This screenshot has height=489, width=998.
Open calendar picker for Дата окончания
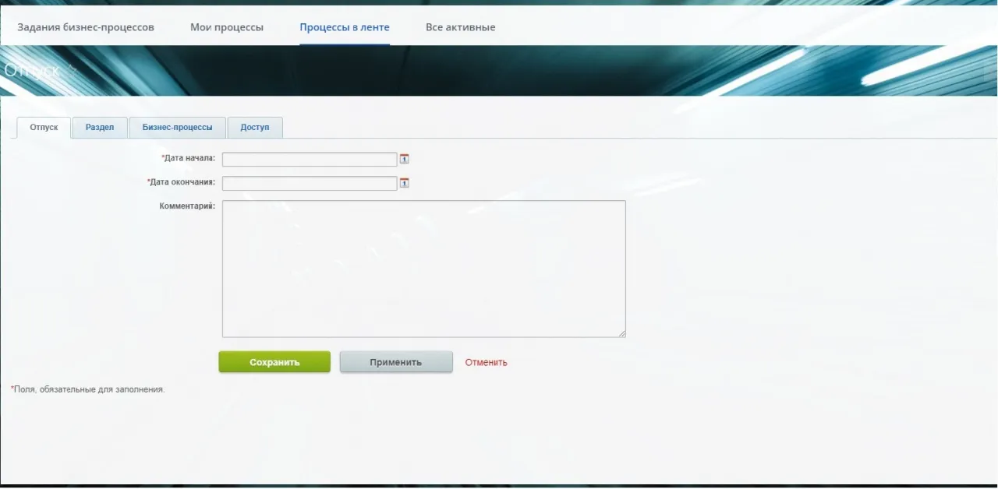coord(404,183)
